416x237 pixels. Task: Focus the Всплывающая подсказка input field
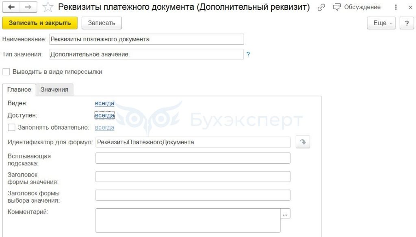click(193, 158)
